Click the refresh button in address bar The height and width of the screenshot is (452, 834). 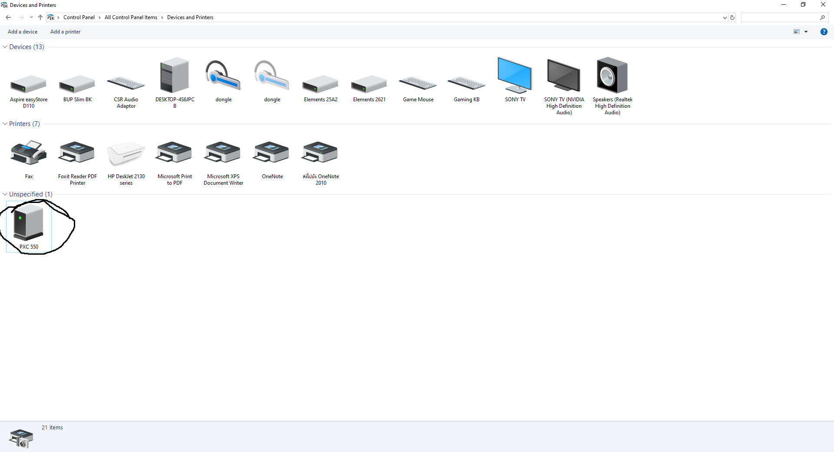[x=732, y=17]
